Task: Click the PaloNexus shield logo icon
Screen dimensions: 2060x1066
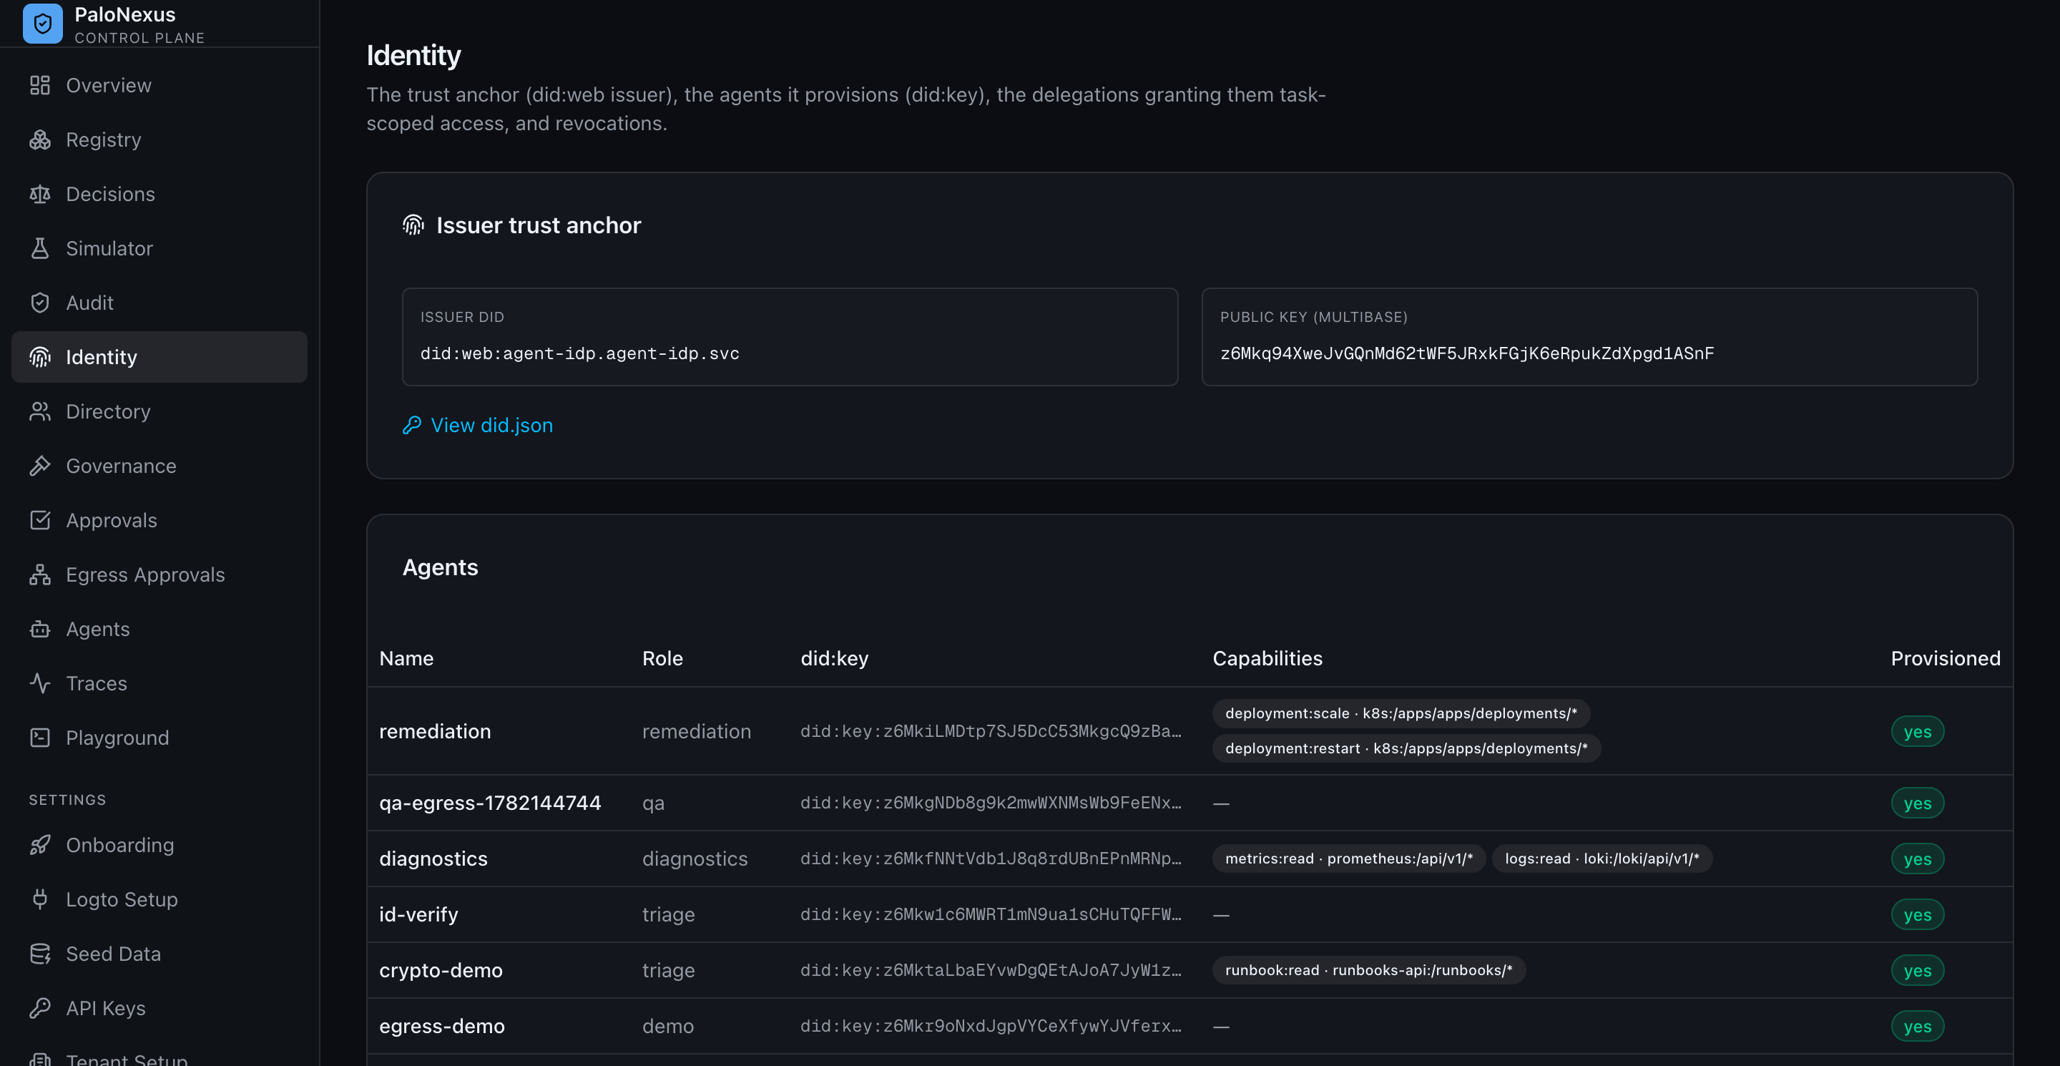Action: 42,24
